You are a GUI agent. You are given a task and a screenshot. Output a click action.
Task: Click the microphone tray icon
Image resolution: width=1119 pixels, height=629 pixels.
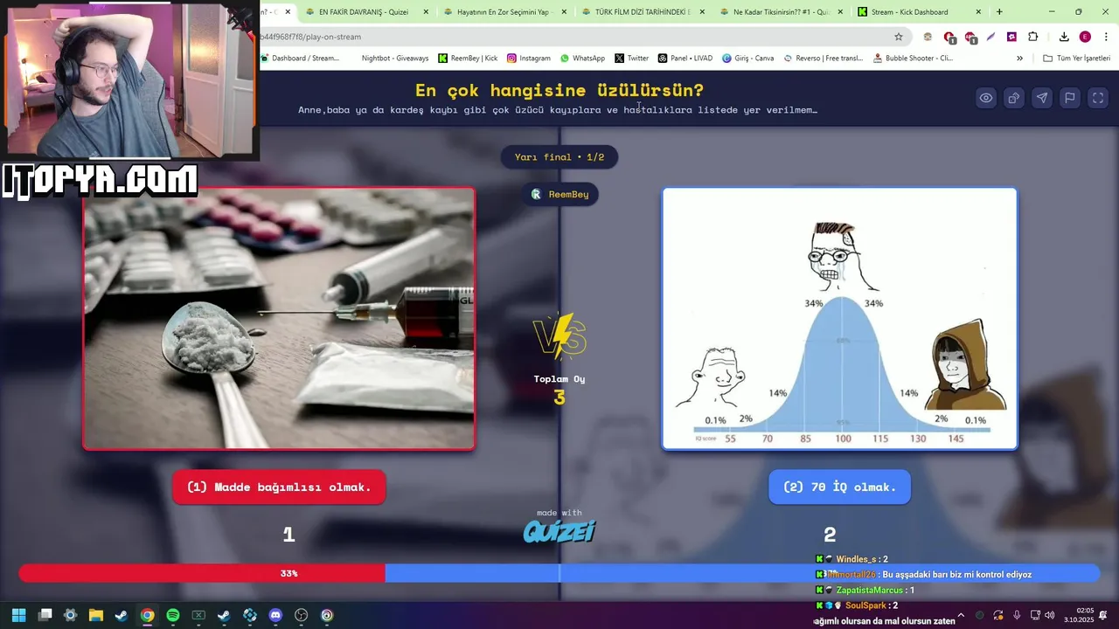click(x=1017, y=615)
